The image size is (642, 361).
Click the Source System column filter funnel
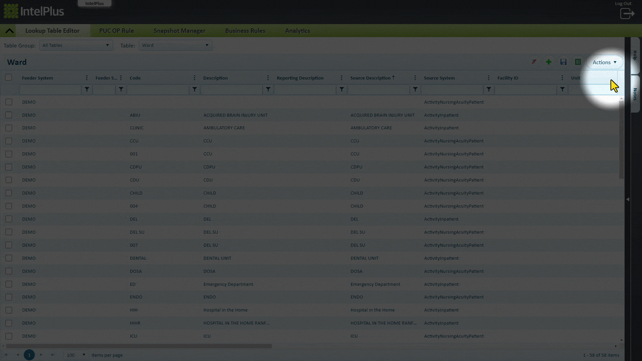489,89
